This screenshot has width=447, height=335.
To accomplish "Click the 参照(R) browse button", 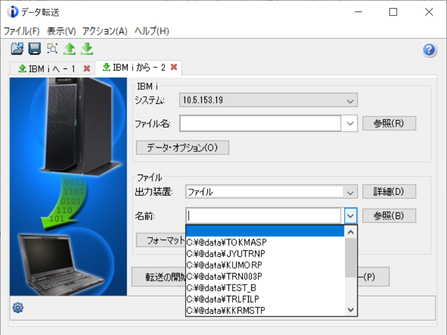I will 389,124.
